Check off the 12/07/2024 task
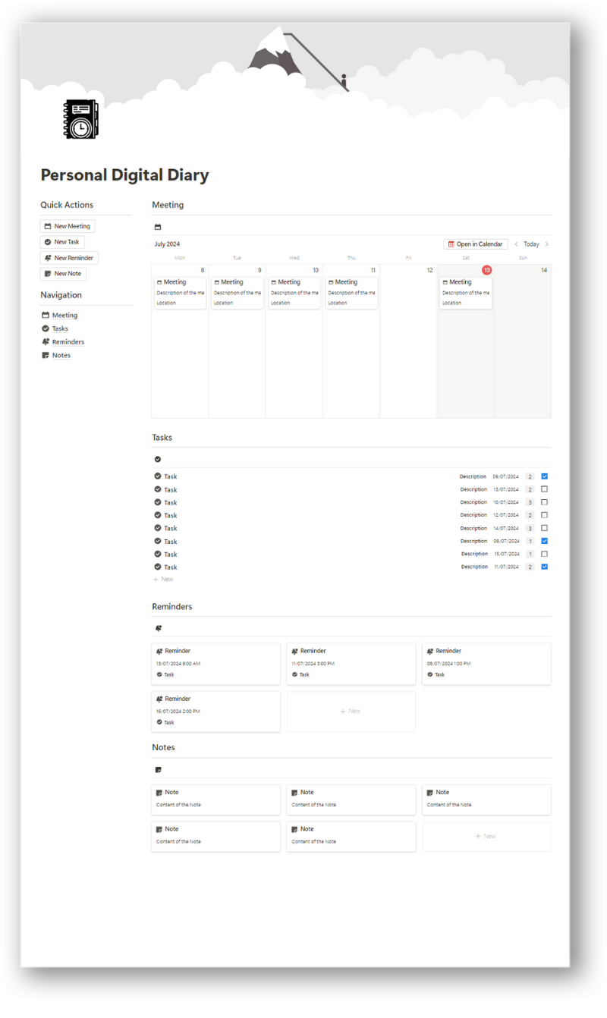 (x=544, y=515)
